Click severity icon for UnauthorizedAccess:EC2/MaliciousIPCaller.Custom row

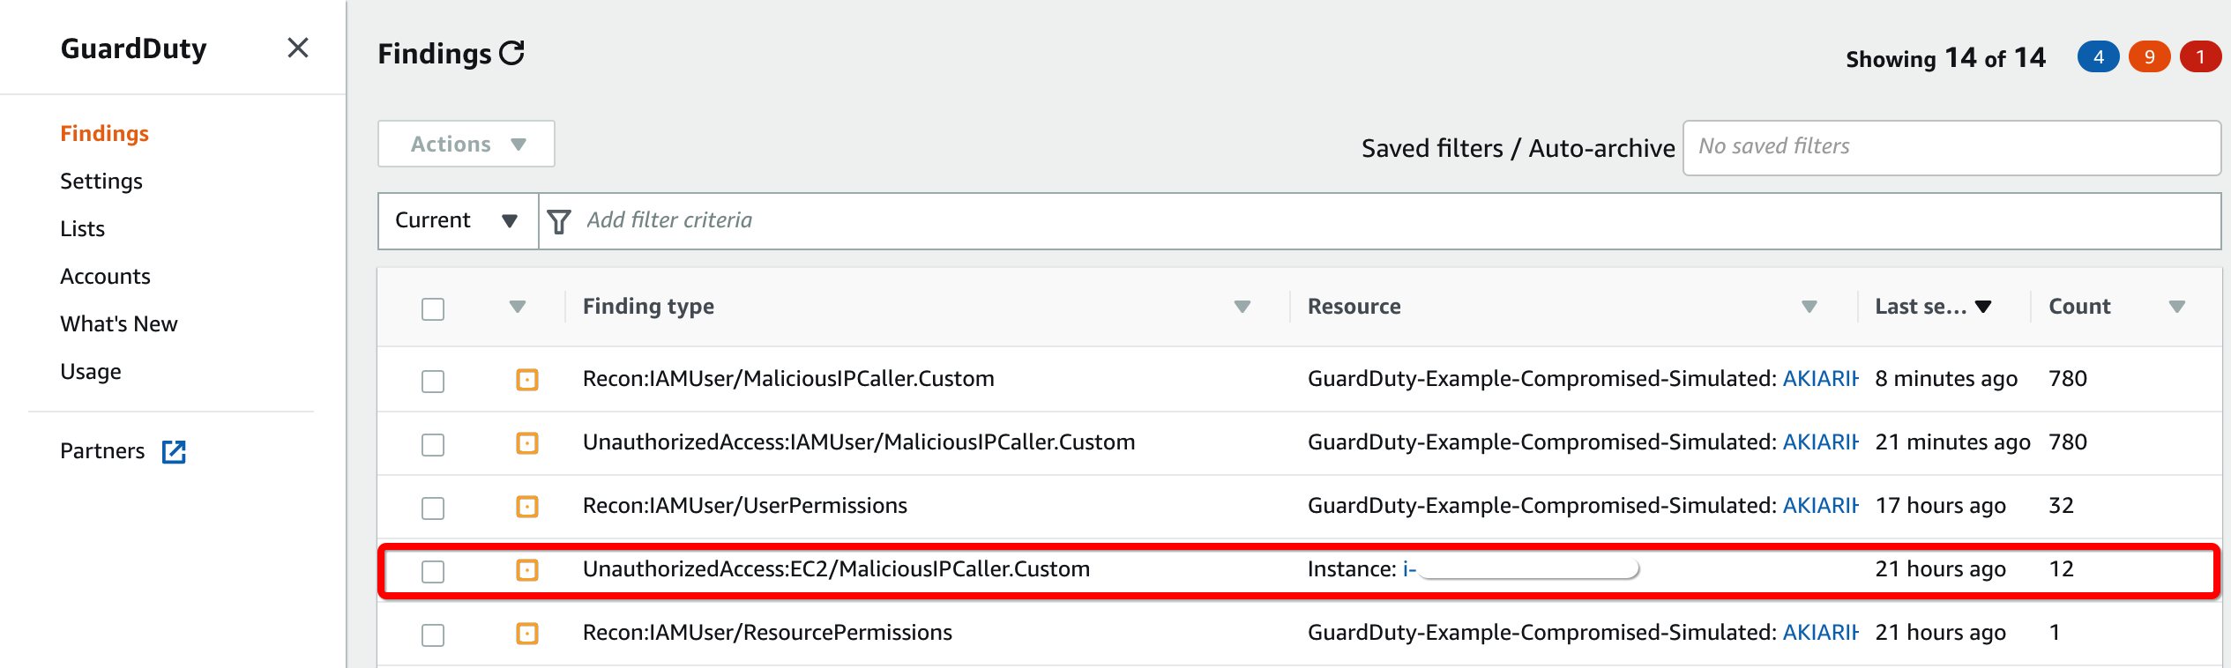tap(527, 570)
